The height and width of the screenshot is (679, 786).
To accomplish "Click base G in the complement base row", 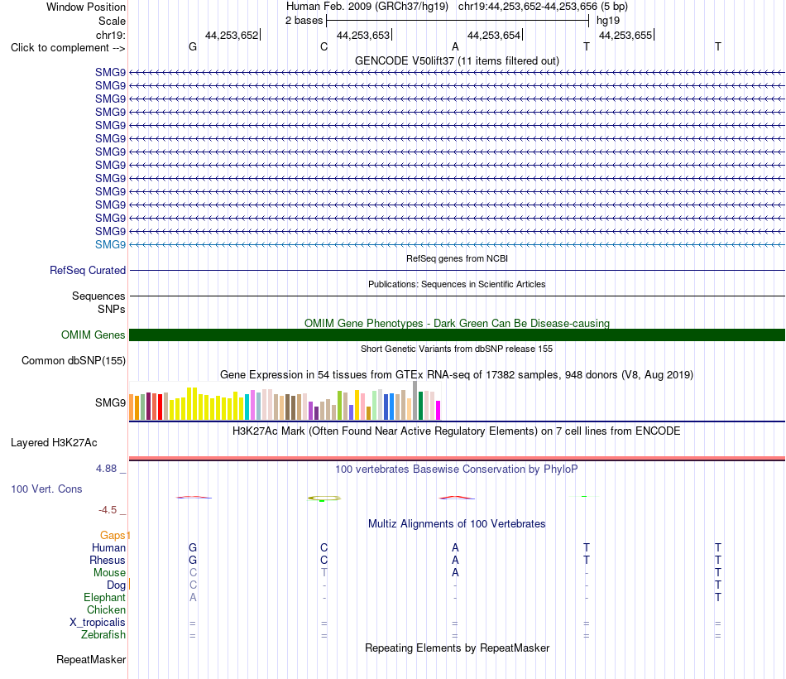I will [193, 46].
